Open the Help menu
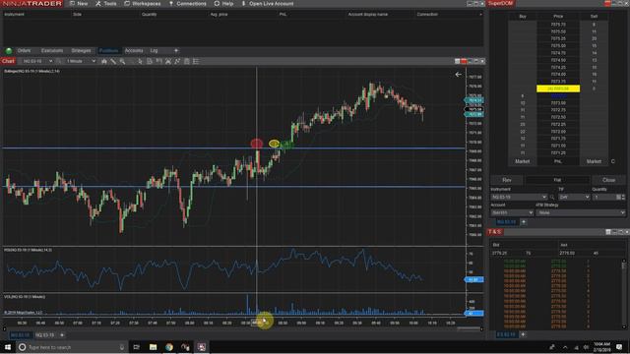The width and height of the screenshot is (630, 354). pos(223,4)
